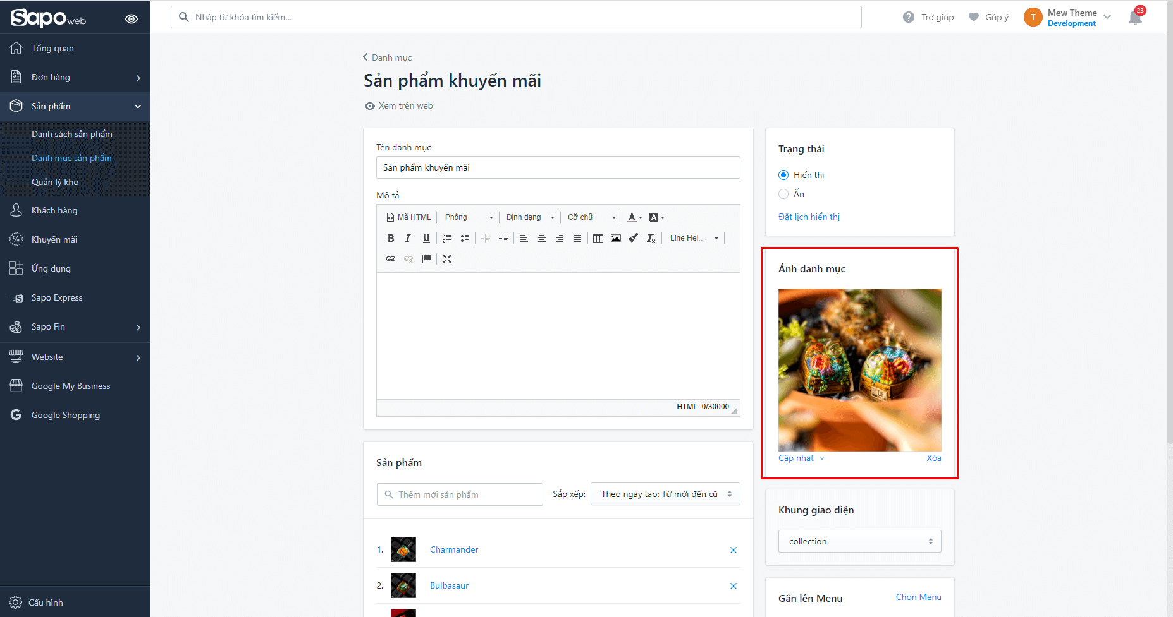Click the Sapo web logo
This screenshot has height=617, width=1173.
(x=48, y=18)
